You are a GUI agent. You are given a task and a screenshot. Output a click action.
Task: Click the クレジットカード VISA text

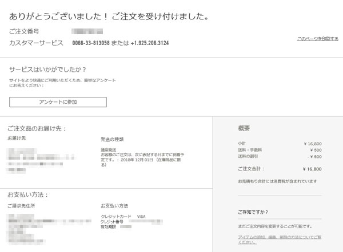[122, 216]
